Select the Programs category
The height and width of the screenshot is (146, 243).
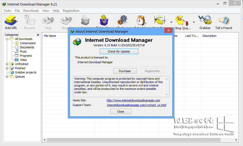click(26, 56)
